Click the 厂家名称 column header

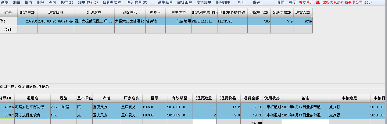[131, 98]
